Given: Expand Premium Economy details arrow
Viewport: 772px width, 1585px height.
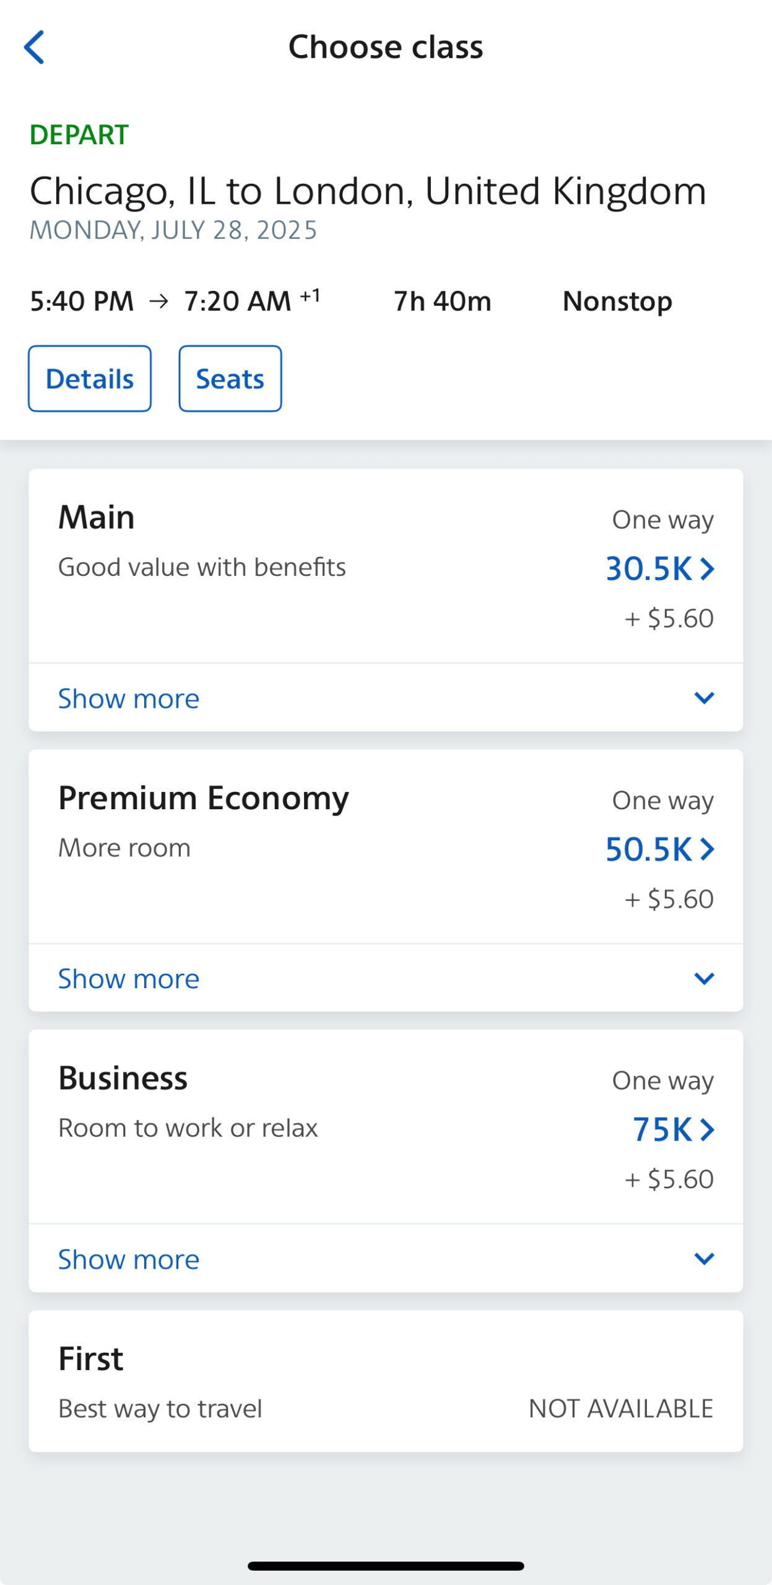Looking at the screenshot, I should pos(704,978).
